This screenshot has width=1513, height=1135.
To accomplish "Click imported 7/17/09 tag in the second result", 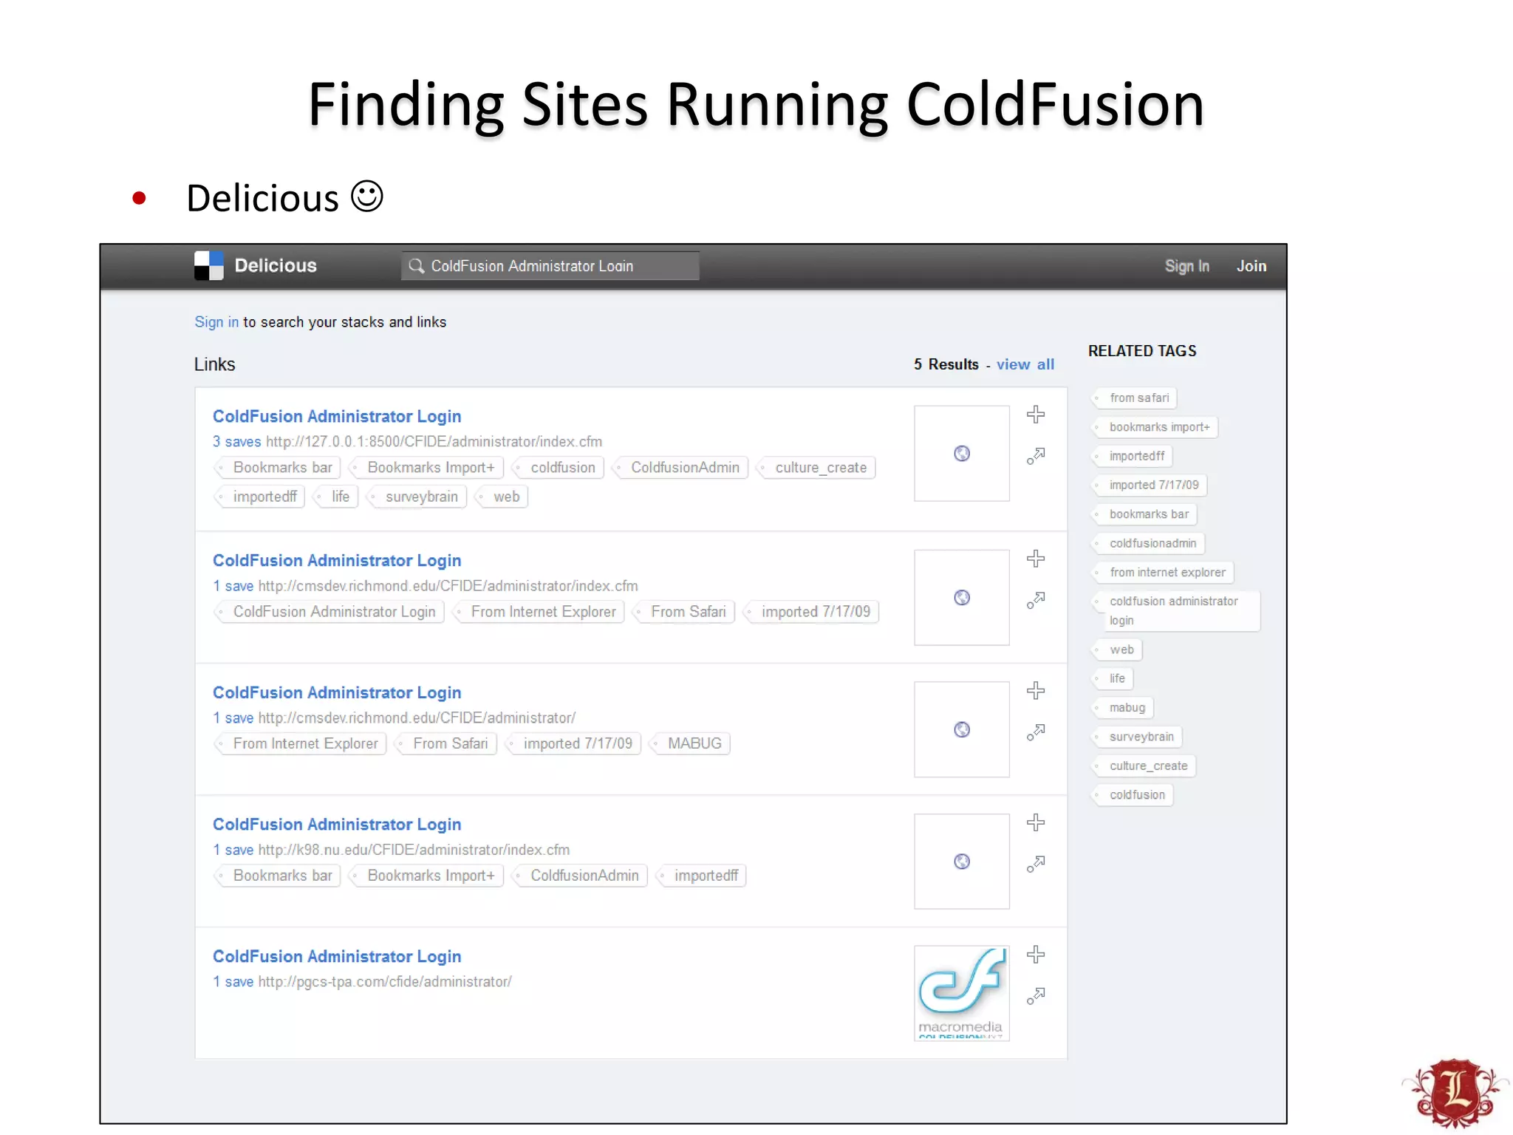I will tap(811, 612).
